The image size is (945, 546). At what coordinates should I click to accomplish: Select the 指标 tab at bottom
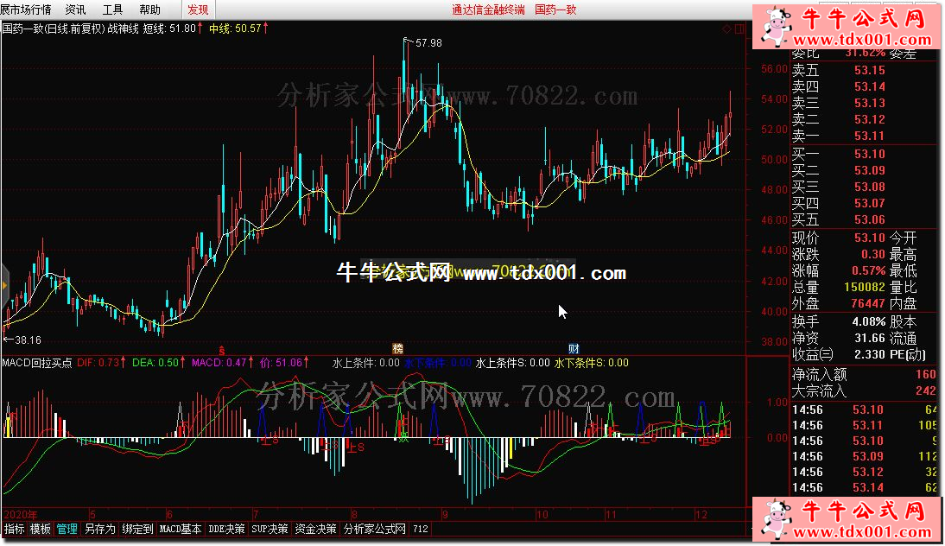pos(15,529)
